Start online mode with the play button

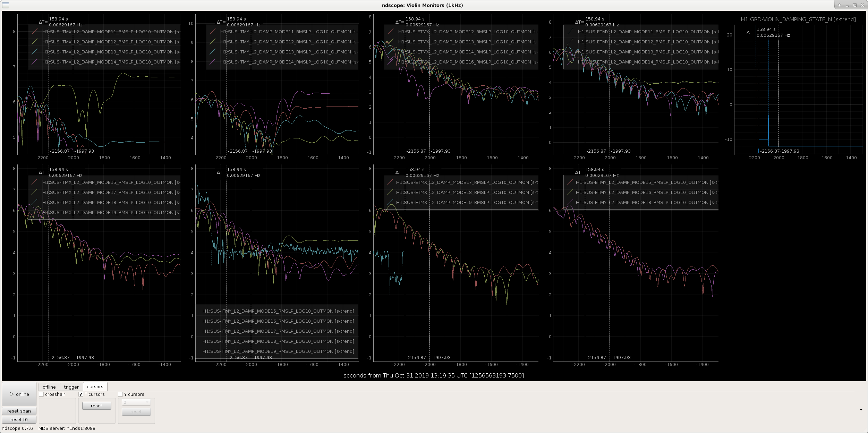[x=19, y=394]
